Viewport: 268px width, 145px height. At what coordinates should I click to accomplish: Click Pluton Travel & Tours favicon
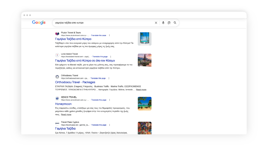coord(57,34)
